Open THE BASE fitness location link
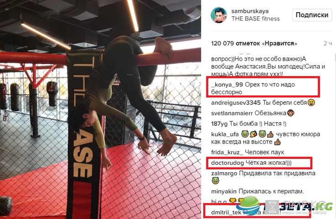The width and height of the screenshot is (336, 219). point(256,19)
